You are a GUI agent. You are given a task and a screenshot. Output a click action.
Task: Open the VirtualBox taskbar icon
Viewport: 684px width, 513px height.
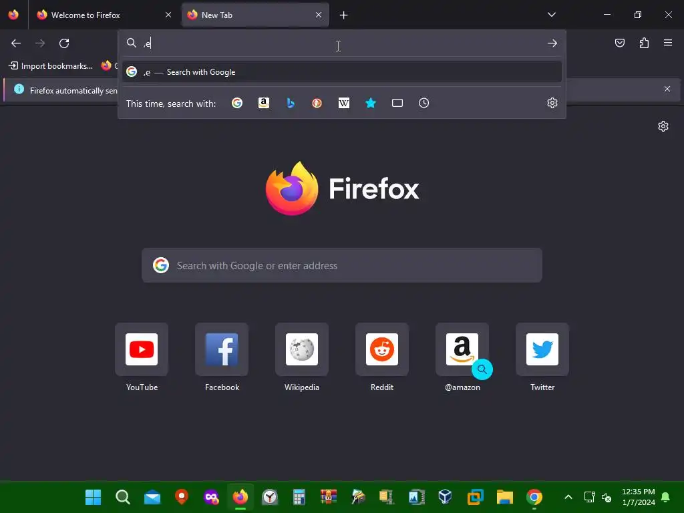445,497
